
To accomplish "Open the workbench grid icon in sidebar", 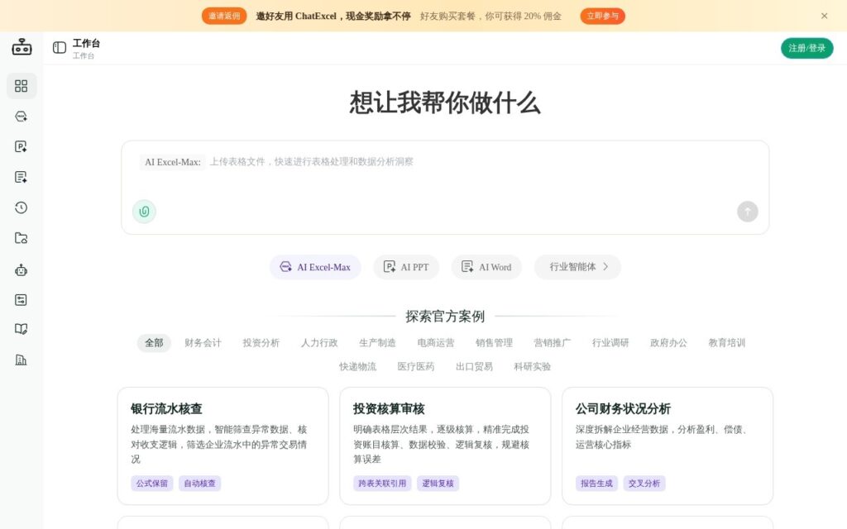I will click(x=21, y=86).
